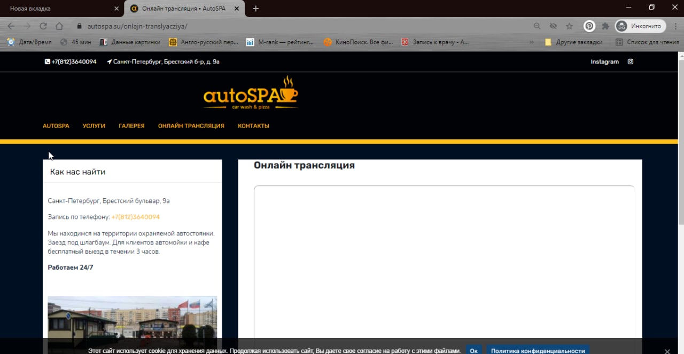Image resolution: width=684 pixels, height=354 pixels.
Task: Open the extensions puzzle icon
Action: (x=605, y=26)
